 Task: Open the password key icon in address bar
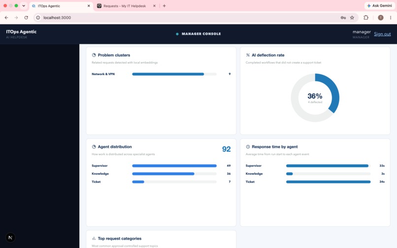pyautogui.click(x=343, y=18)
